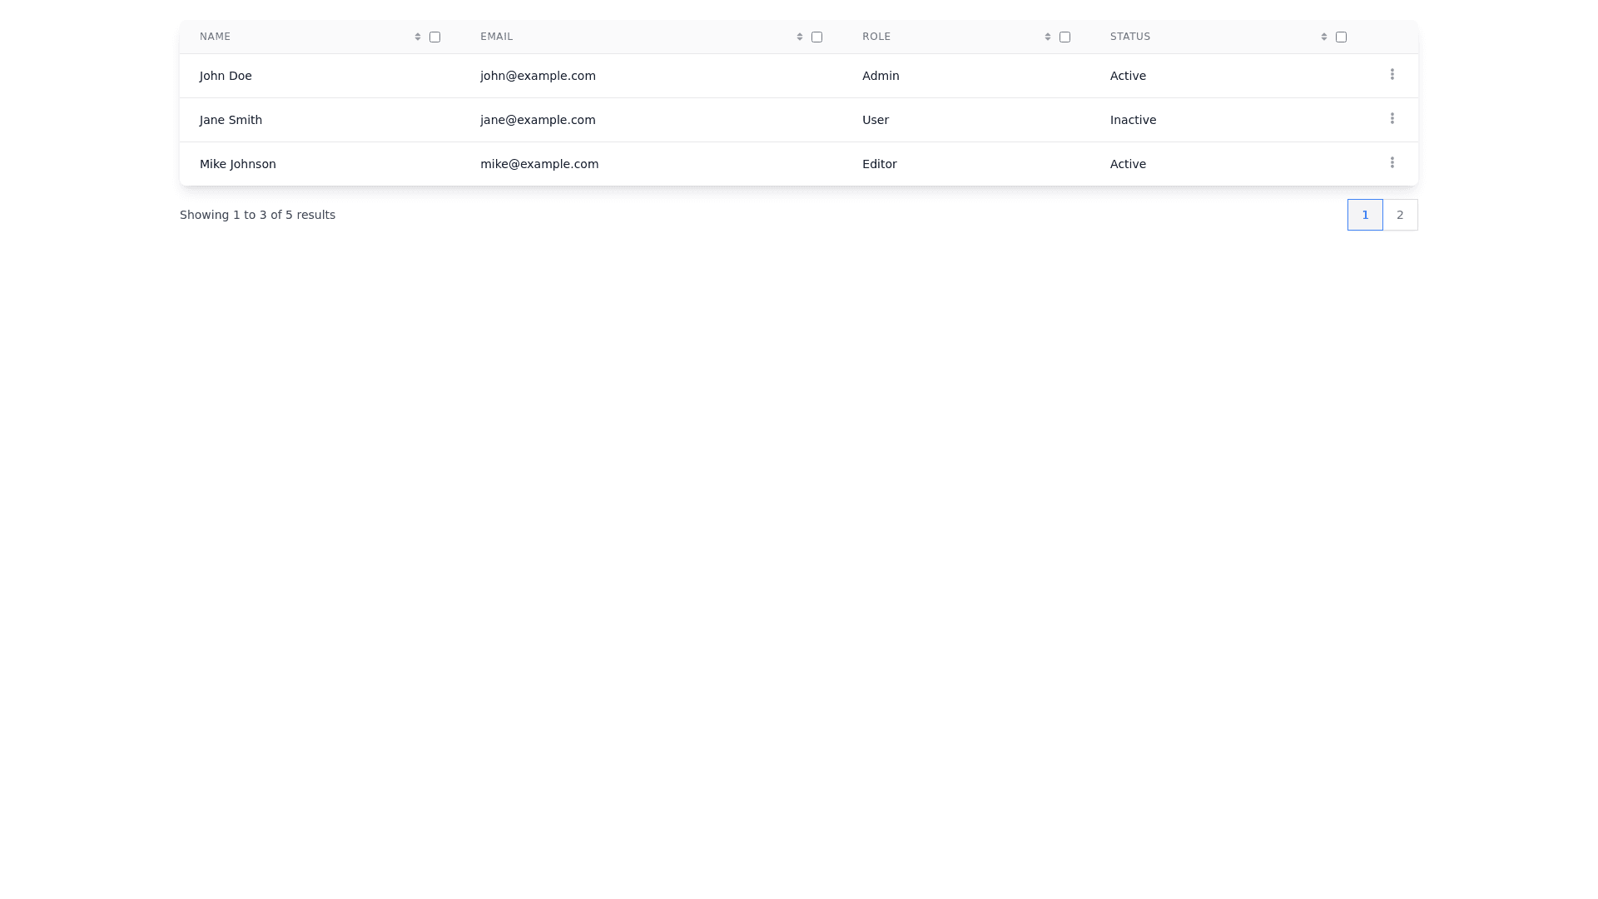The height and width of the screenshot is (899, 1598).
Task: Tick the Email column header checkbox
Action: pos(816,37)
